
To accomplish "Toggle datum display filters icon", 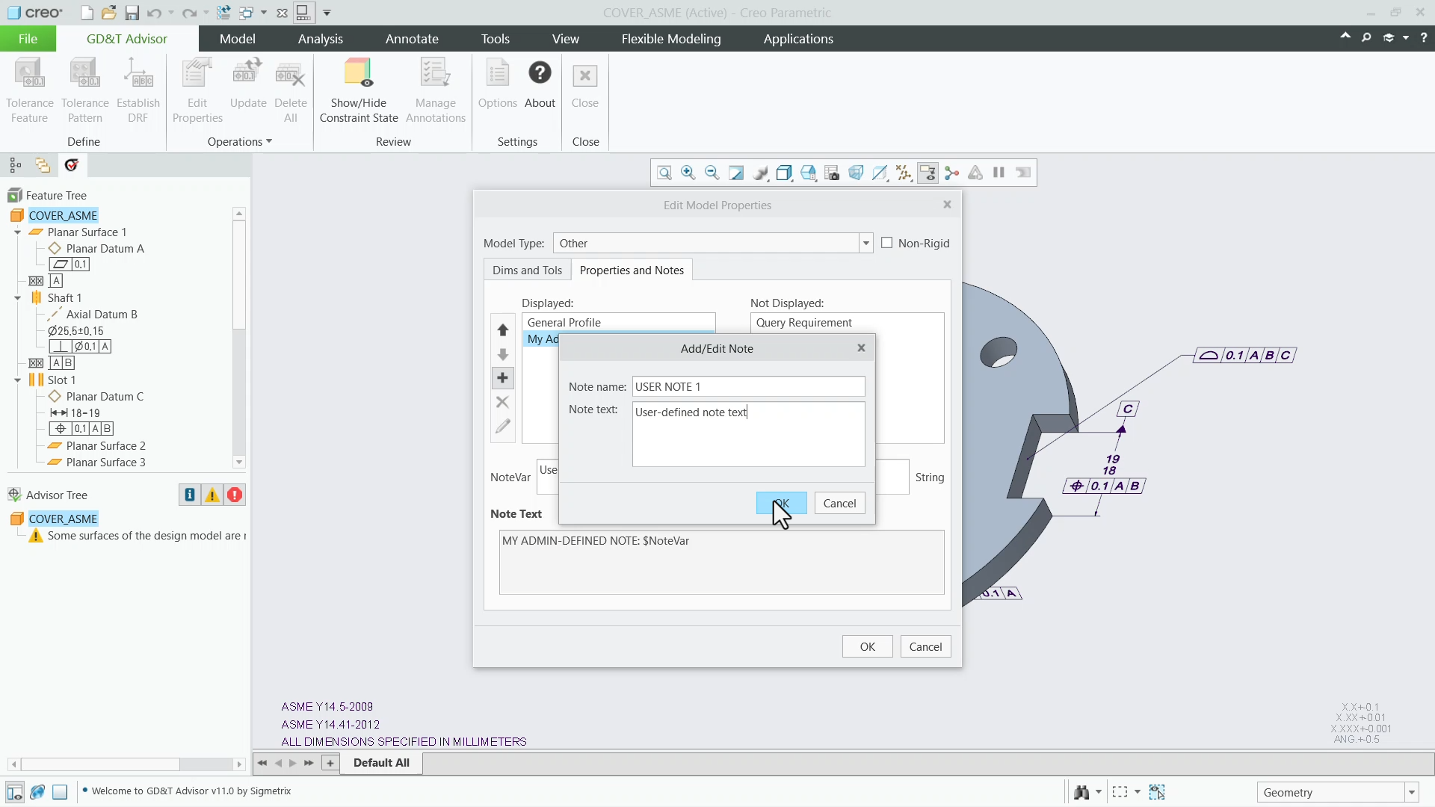I will (904, 173).
